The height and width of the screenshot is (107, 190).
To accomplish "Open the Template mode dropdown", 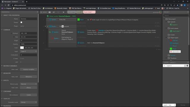I will point(28,102).
